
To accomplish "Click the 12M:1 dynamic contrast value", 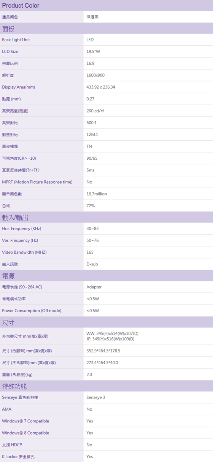I will tap(92, 135).
